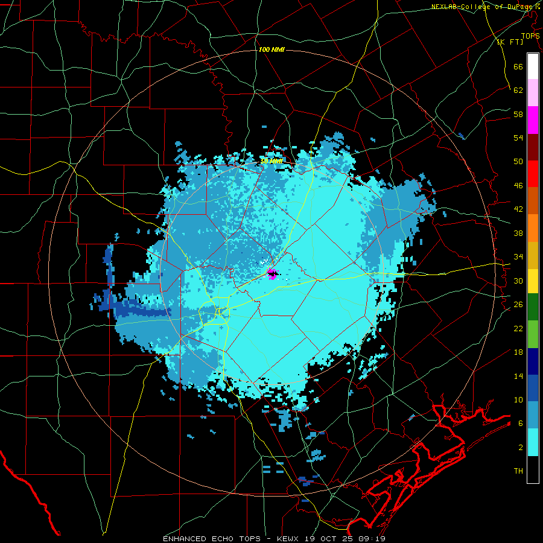Click the 38 legend value label
Image resolution: width=543 pixels, height=543 pixels.
[x=518, y=233]
